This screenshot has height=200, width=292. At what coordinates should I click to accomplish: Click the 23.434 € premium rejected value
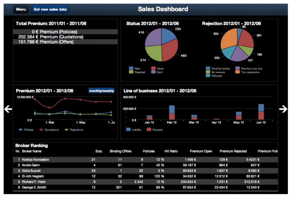point(221,187)
